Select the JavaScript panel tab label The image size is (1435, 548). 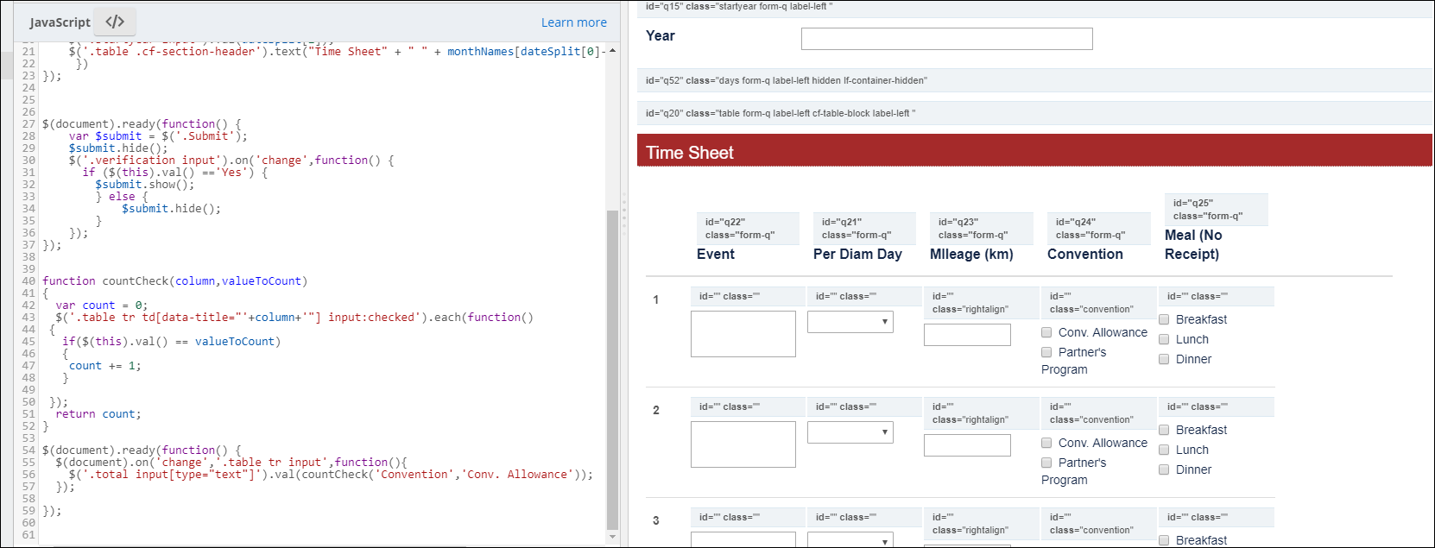click(x=60, y=22)
